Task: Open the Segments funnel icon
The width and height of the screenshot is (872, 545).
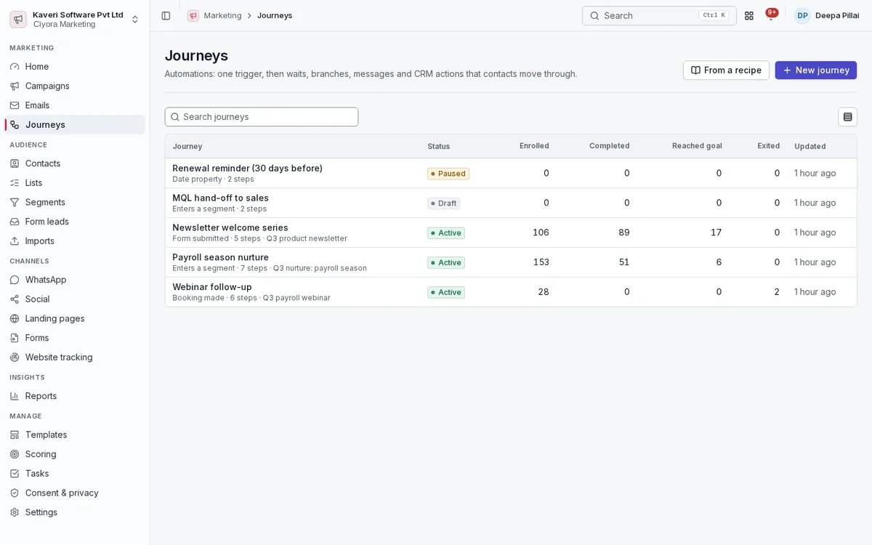Action: (15, 202)
